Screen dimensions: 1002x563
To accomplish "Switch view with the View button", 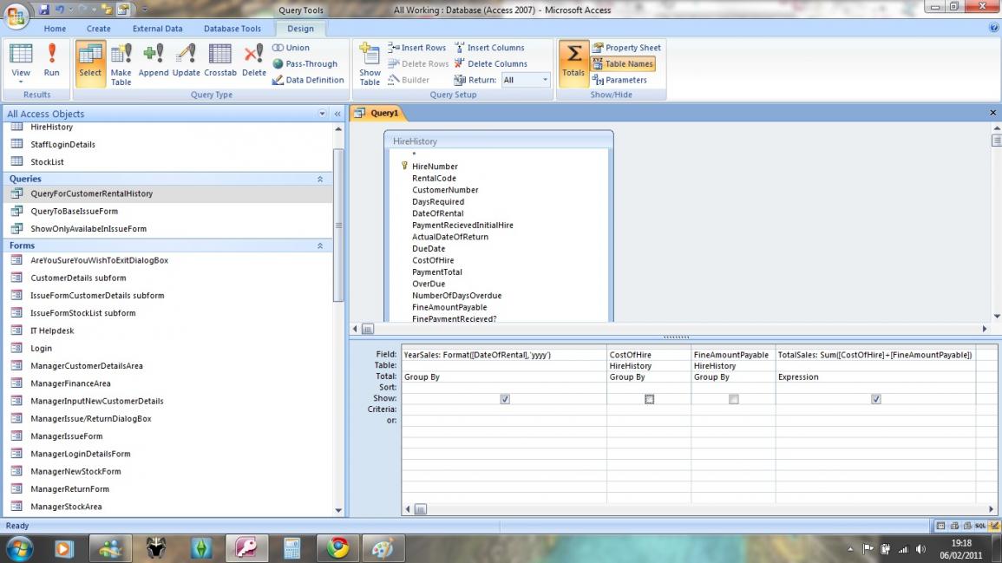I will (21, 62).
